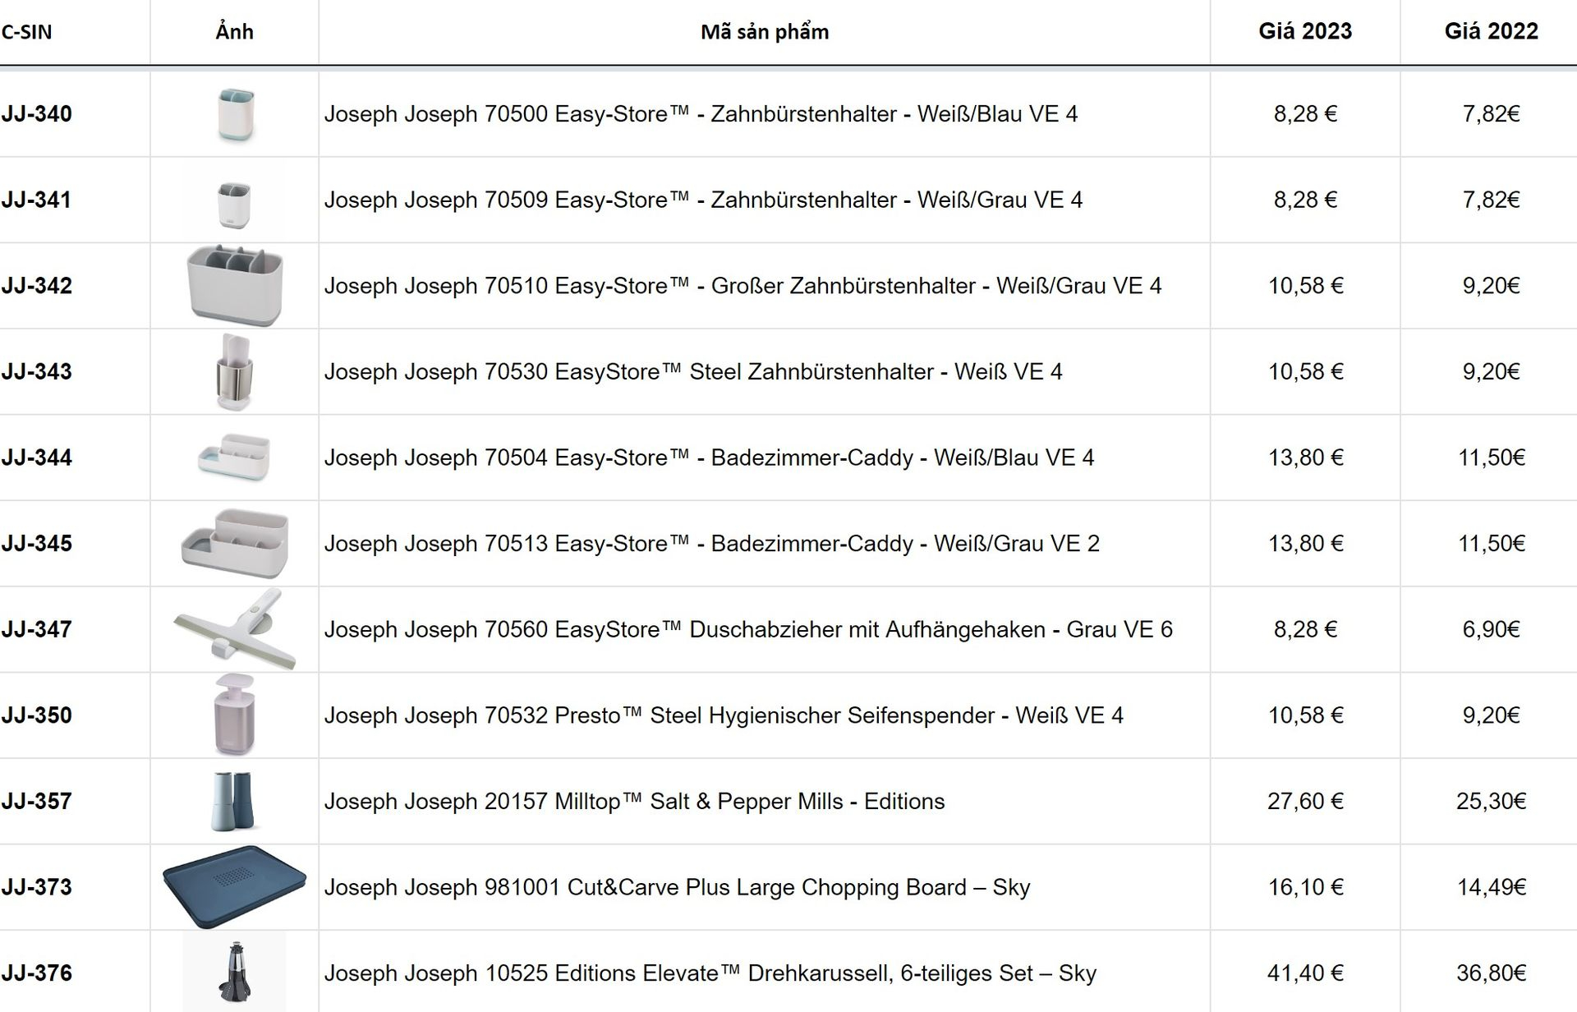
Task: Click the 'Giá 2023' column header
Action: [x=1305, y=31]
